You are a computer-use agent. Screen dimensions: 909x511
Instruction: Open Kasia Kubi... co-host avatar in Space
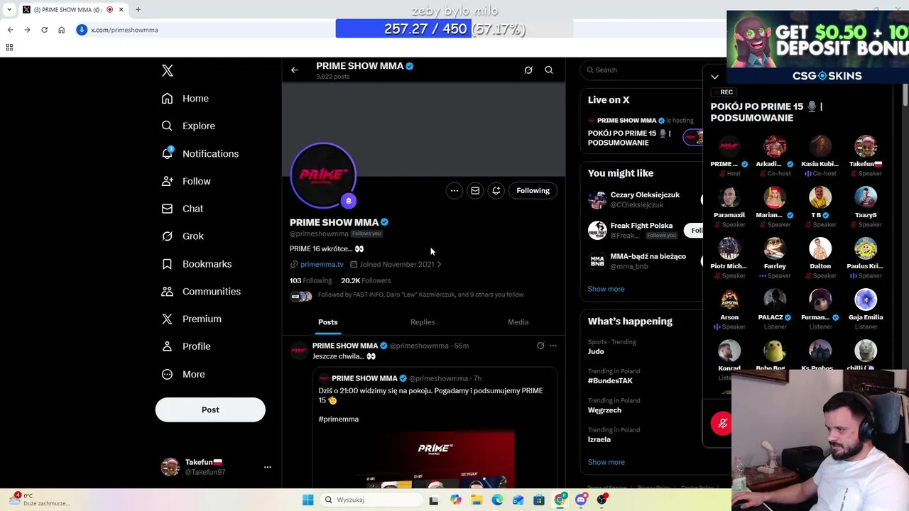point(820,146)
